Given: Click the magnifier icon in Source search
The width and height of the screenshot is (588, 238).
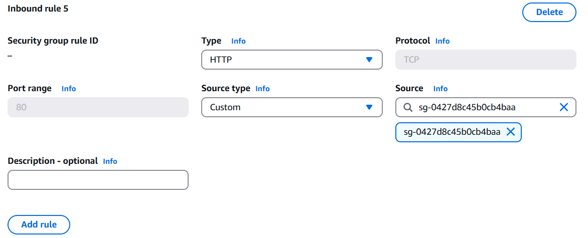Looking at the screenshot, I should [408, 107].
